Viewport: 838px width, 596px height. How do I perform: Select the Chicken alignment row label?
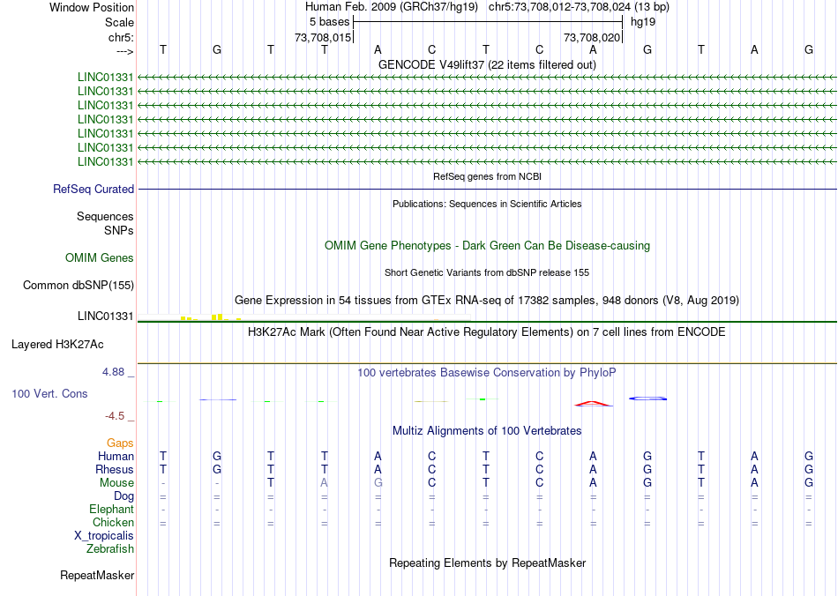[113, 522]
